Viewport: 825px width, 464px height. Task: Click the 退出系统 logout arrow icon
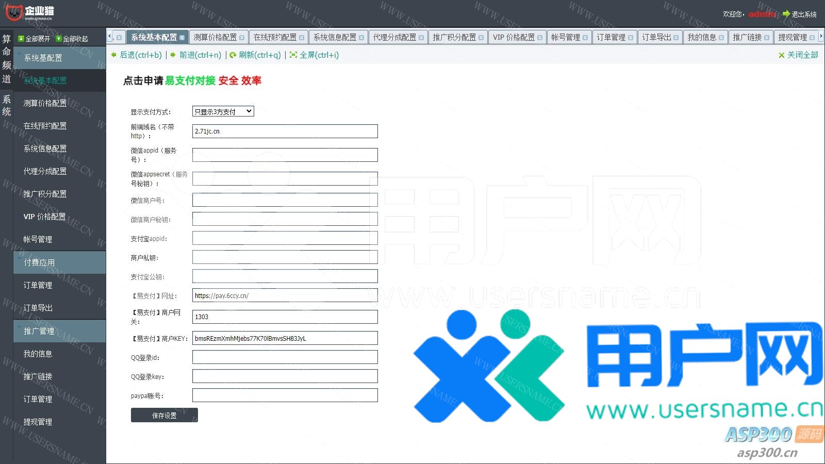tap(786, 14)
